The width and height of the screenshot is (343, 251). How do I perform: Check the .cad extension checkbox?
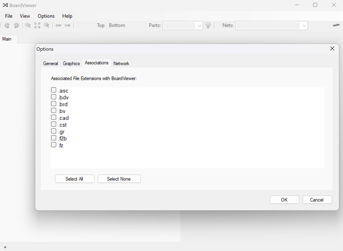pyautogui.click(x=54, y=117)
